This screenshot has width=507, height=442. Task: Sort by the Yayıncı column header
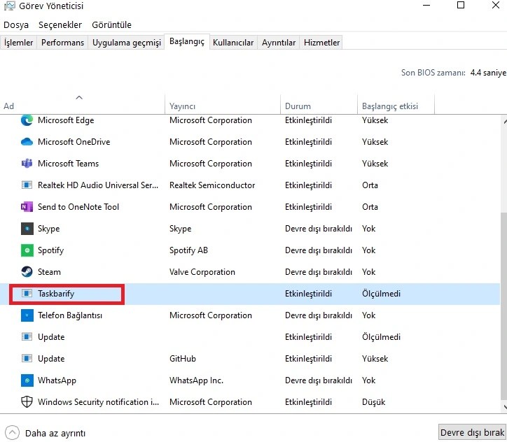[x=223, y=104]
